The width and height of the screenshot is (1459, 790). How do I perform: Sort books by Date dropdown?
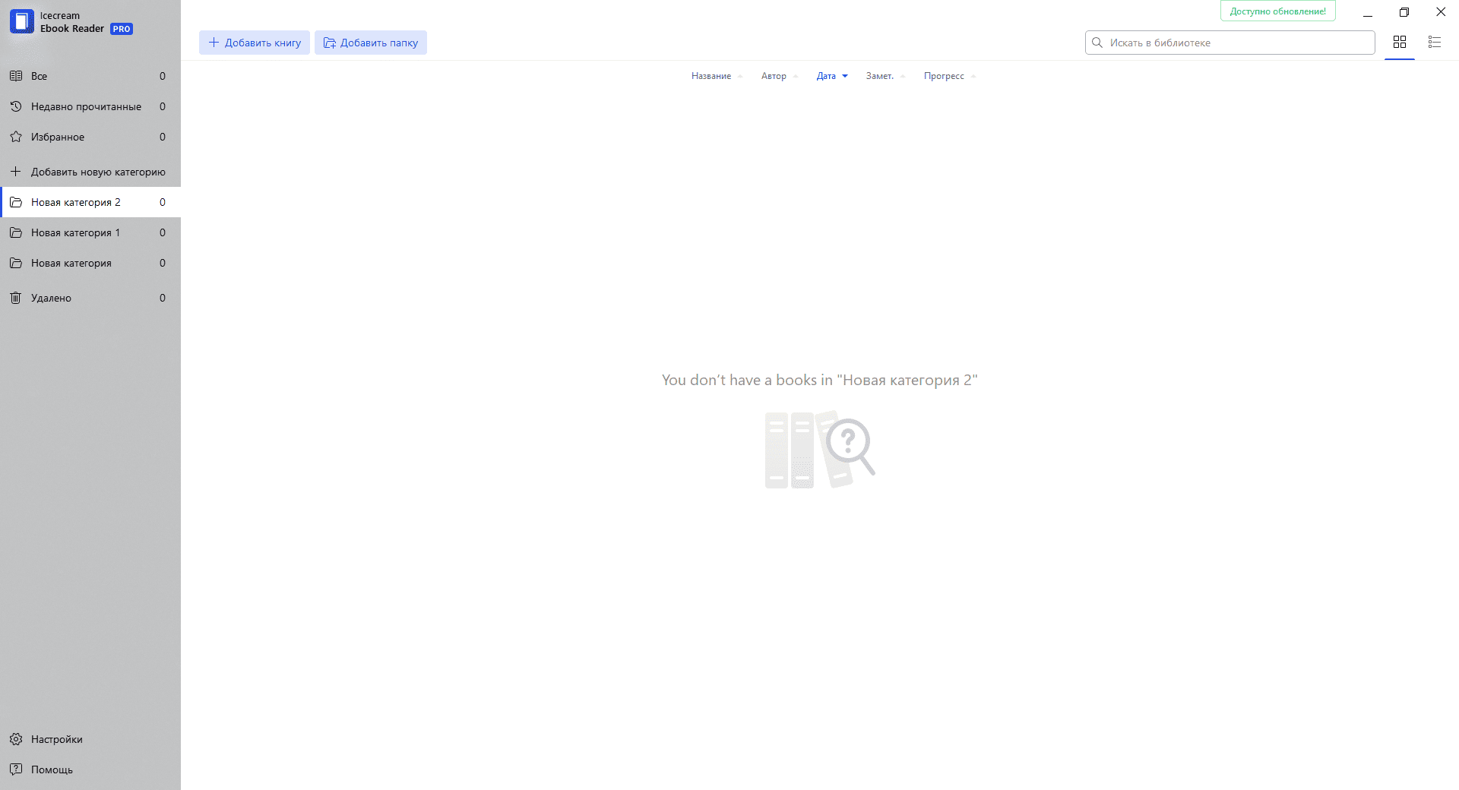pos(832,76)
